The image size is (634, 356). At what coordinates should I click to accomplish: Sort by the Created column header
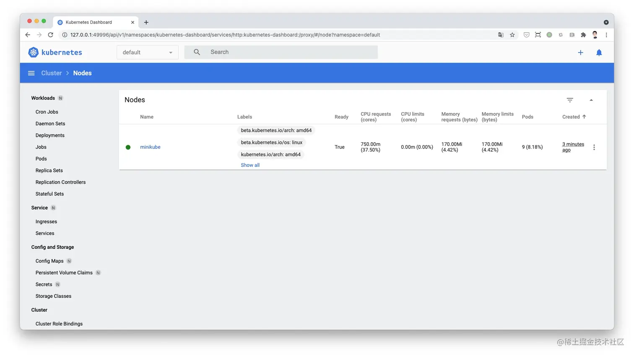coord(574,117)
